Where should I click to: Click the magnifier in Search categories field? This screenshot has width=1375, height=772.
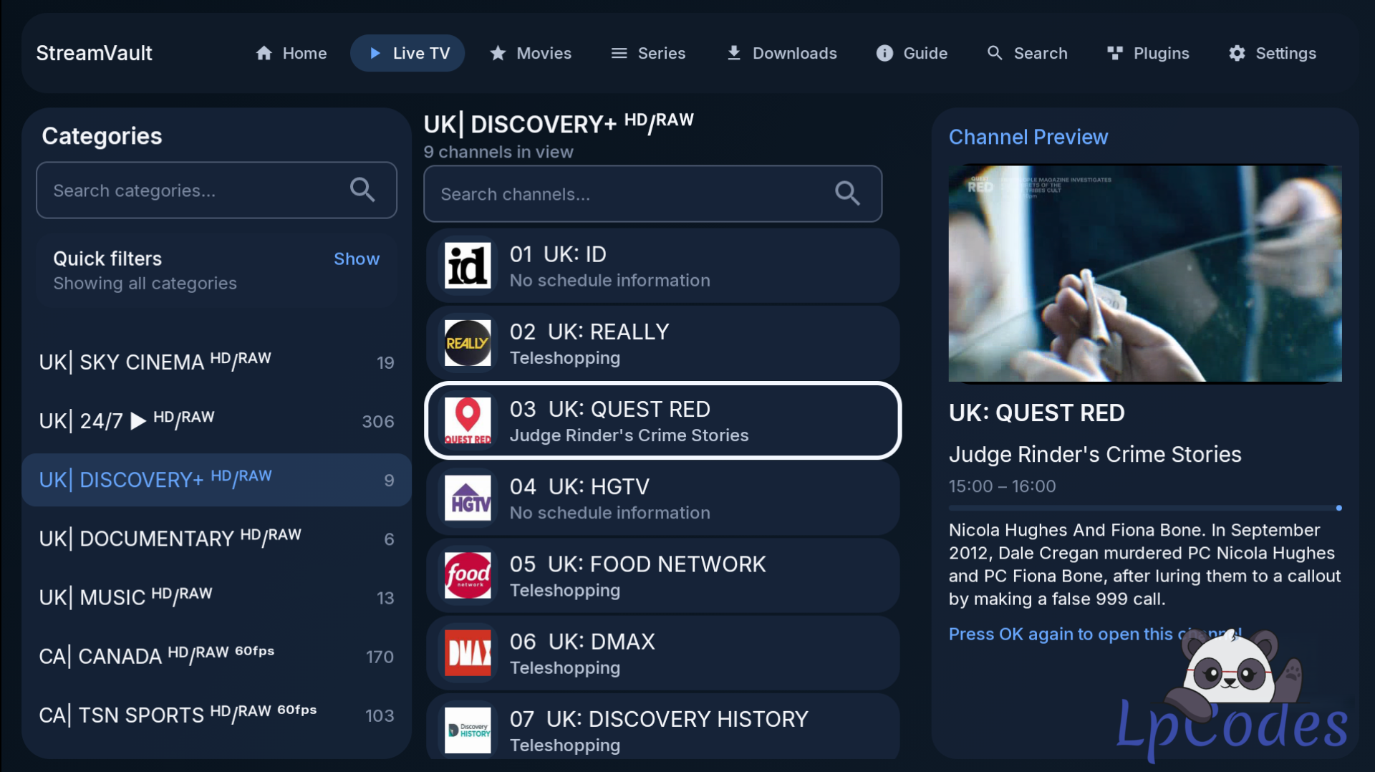coord(362,190)
